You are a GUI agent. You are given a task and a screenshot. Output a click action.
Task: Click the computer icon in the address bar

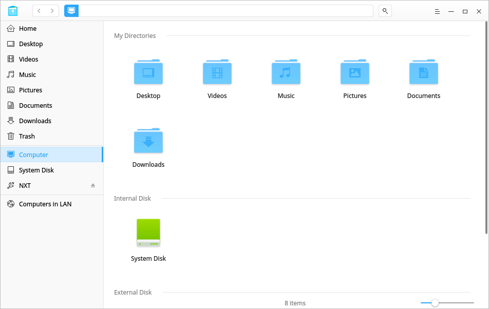(71, 11)
